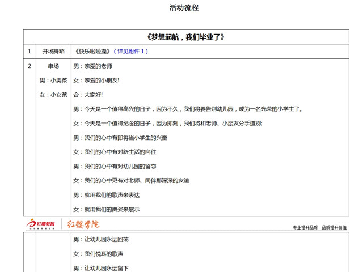
Task: Click the line starting '女：今天是一个值得纪念的日子'
Action: [x=168, y=124]
